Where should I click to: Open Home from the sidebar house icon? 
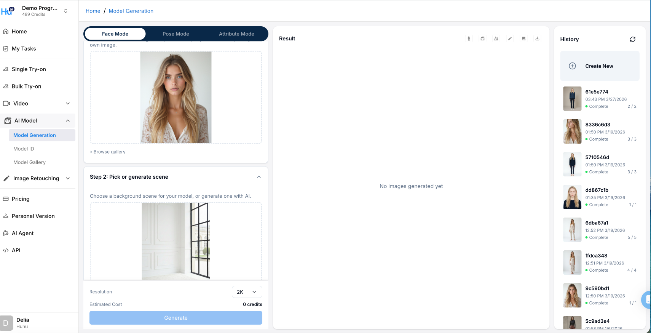(6, 32)
